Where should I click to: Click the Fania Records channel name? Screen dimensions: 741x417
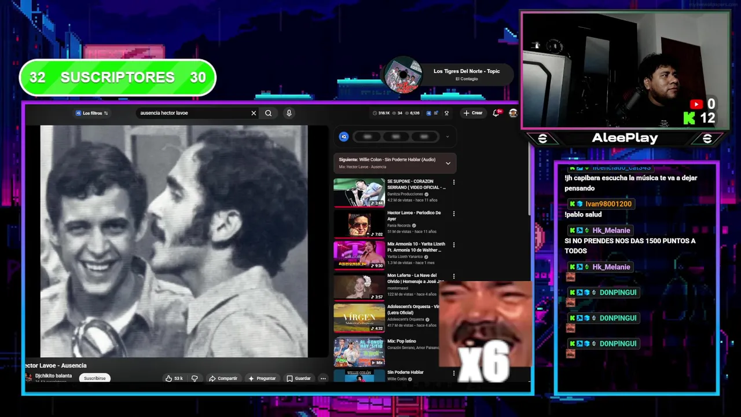point(399,225)
